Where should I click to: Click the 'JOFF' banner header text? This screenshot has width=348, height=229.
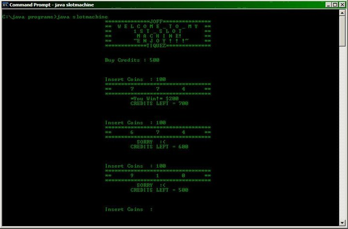click(x=156, y=22)
